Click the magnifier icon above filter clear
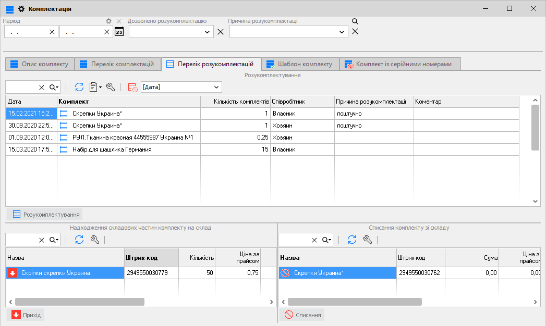 coord(355,21)
